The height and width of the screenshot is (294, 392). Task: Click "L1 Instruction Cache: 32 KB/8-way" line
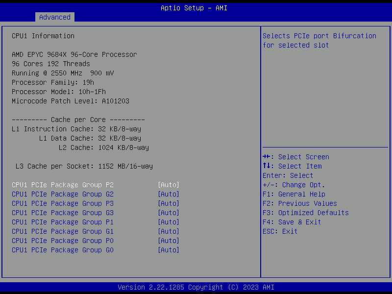click(76, 129)
